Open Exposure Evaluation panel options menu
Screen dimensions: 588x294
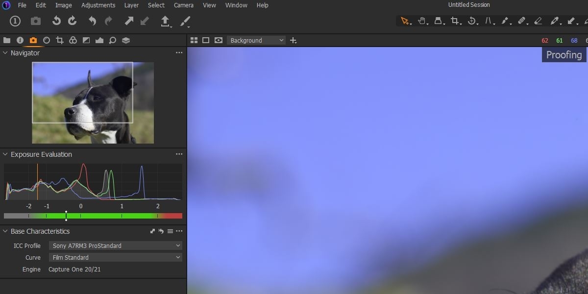(x=179, y=154)
